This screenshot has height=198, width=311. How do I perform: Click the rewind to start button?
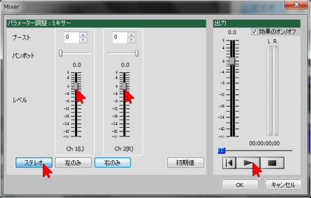click(229, 163)
